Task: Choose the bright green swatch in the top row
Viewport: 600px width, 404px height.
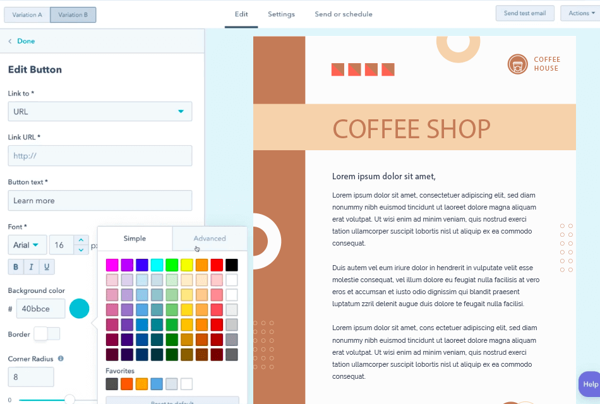Action: pos(172,264)
